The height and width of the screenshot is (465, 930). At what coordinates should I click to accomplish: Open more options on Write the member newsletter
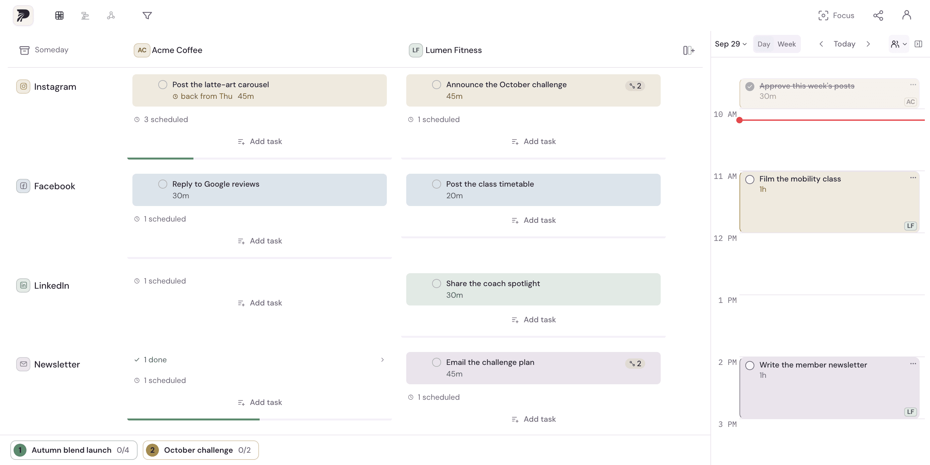(x=913, y=364)
